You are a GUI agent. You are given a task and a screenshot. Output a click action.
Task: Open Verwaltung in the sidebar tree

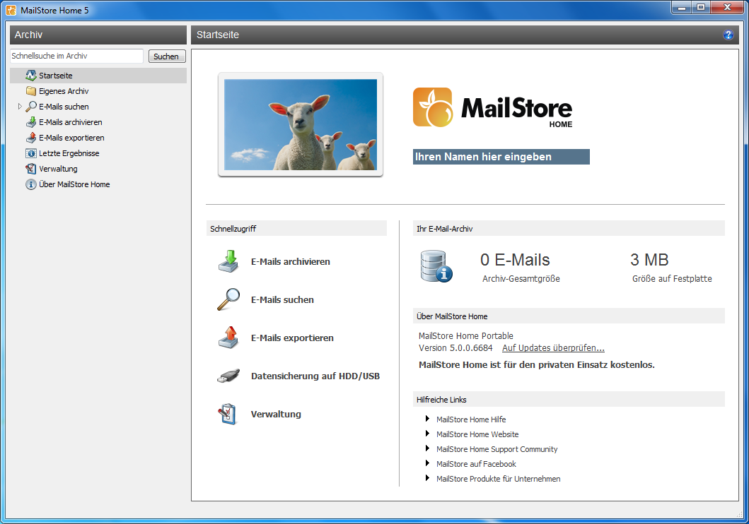click(58, 169)
